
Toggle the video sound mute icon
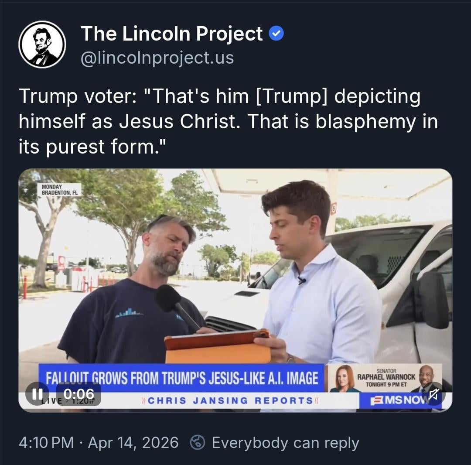[433, 394]
